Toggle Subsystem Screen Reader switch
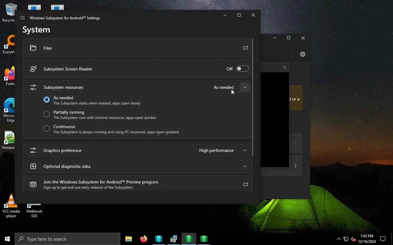 coord(242,69)
